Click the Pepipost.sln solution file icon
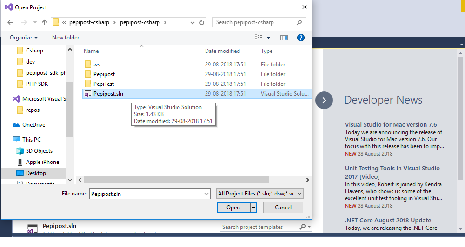This screenshot has height=247, width=465. point(87,94)
